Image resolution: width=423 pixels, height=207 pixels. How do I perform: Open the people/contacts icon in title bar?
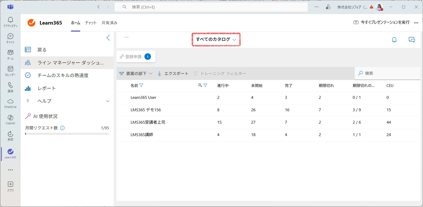(x=328, y=7)
